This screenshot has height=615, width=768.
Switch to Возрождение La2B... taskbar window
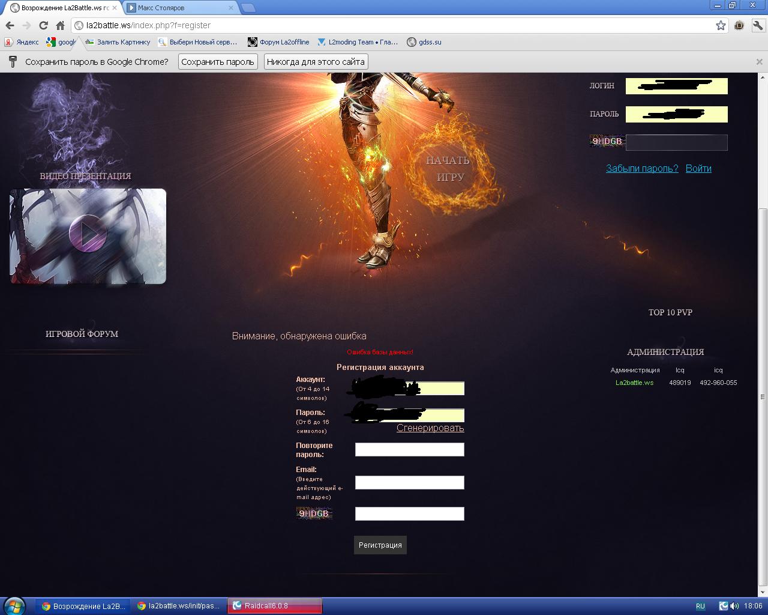click(84, 606)
